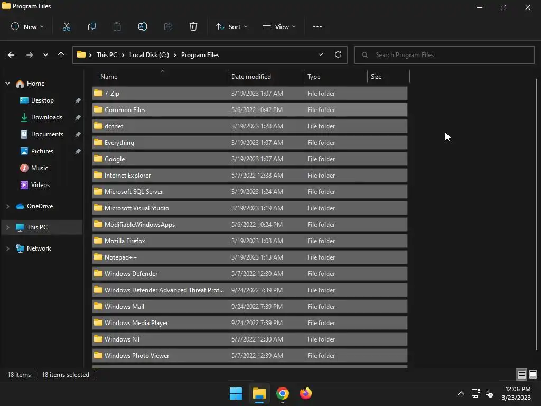Screen dimensions: 541x406
Task: Click the Delete trash icon
Action: [193, 26]
